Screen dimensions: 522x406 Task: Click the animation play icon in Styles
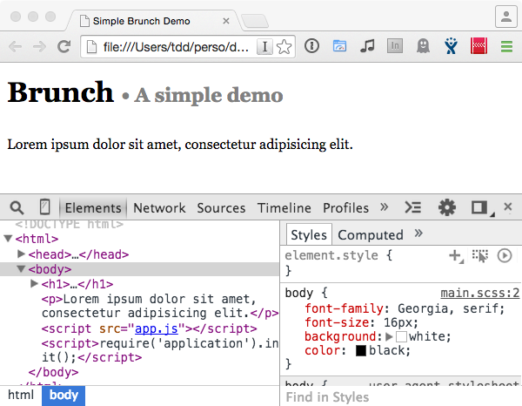pyautogui.click(x=505, y=255)
